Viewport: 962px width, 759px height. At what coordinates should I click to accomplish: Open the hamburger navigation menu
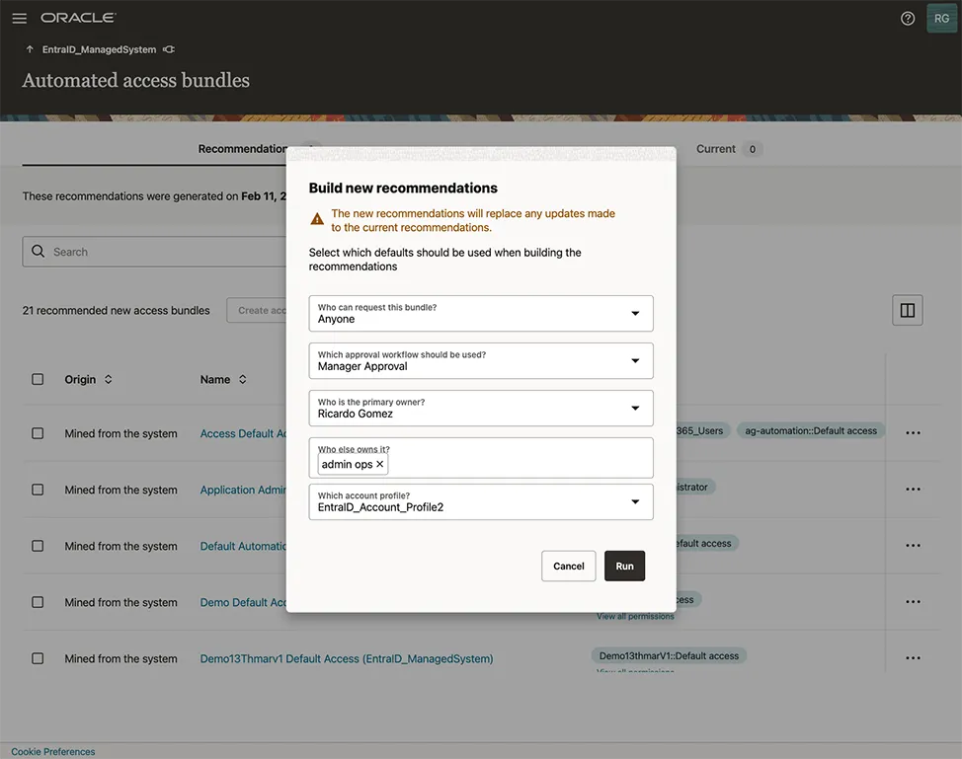point(19,18)
